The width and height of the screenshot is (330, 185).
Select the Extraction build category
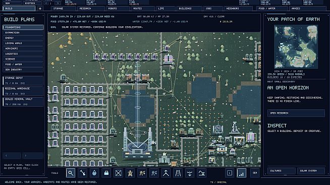click(23, 33)
